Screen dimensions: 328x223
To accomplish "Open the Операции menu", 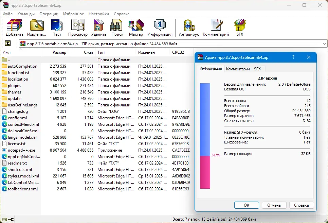I will [x=49, y=14].
